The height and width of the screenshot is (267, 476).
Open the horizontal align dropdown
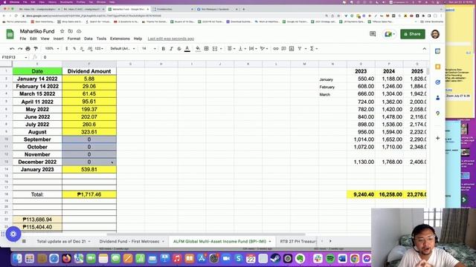pos(231,49)
